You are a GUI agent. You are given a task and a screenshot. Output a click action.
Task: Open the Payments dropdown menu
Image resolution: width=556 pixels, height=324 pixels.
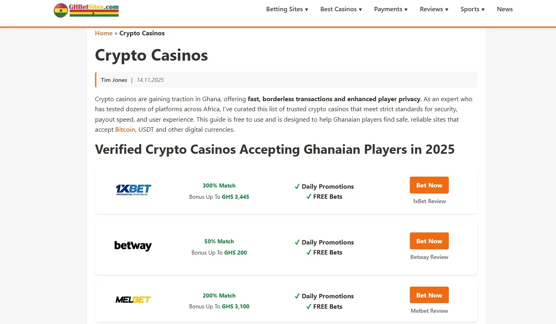coord(391,9)
